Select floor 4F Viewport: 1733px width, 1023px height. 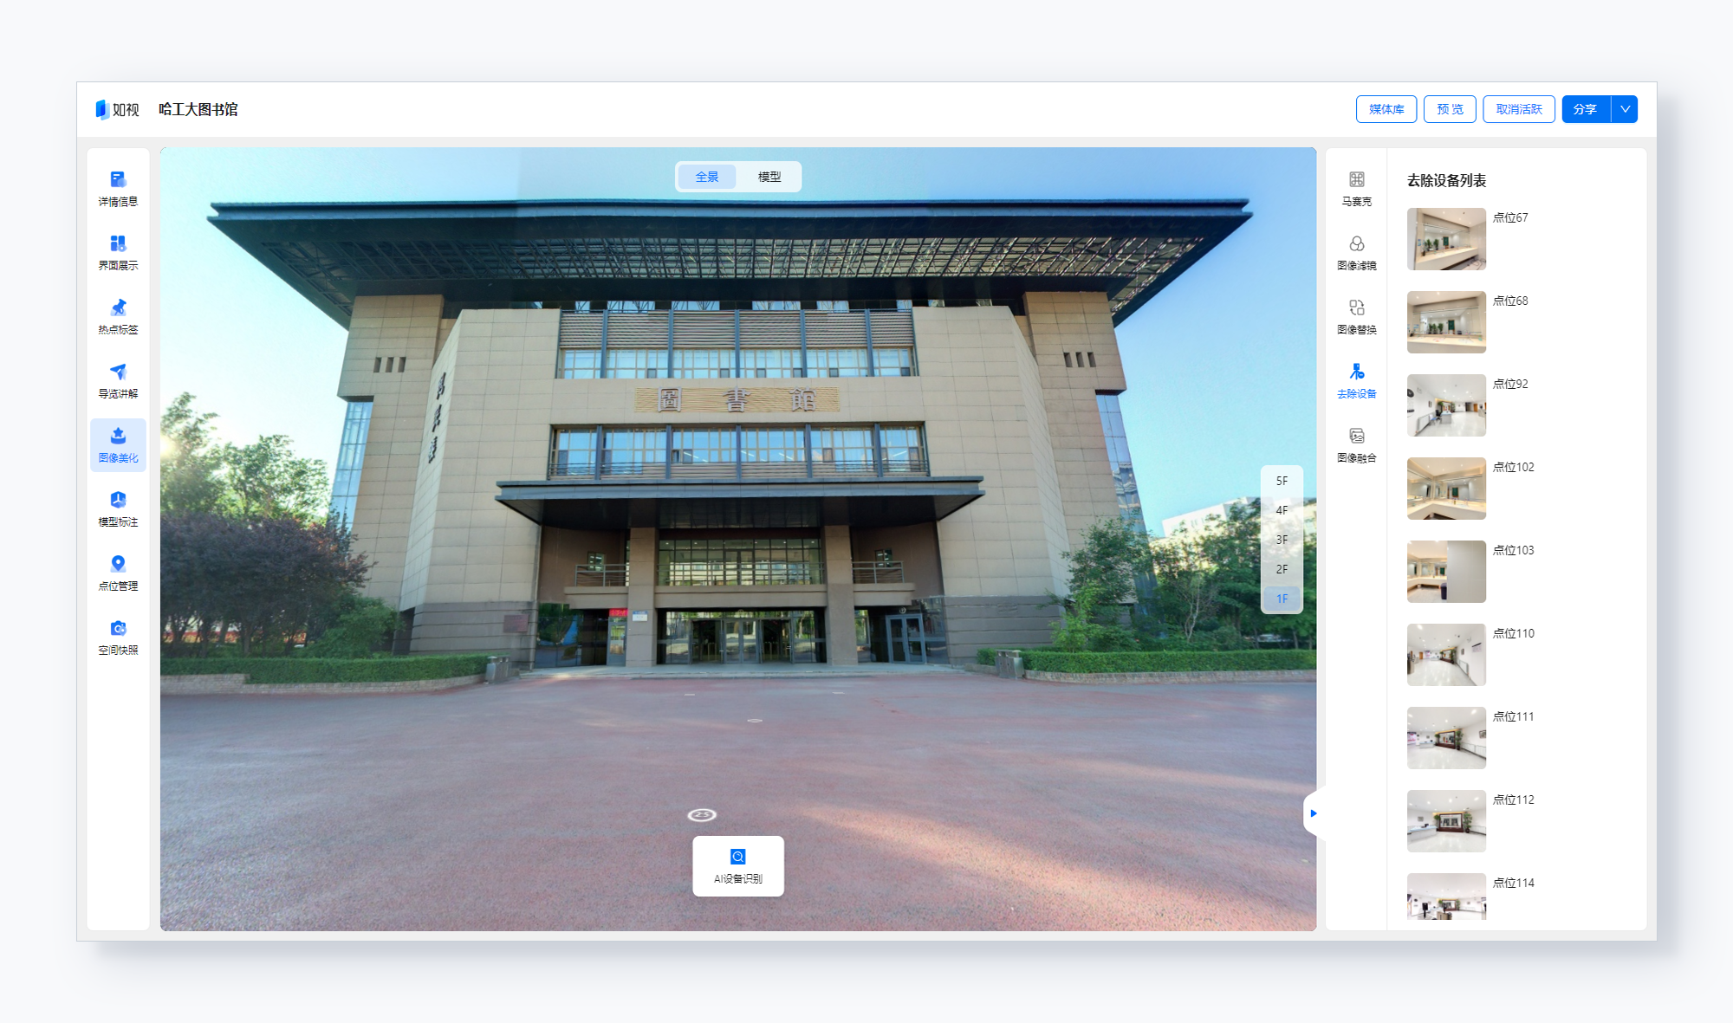[x=1282, y=510]
